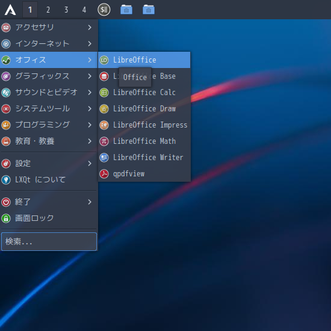Expand the サウンドとビデオ submenu arrow

[90, 93]
